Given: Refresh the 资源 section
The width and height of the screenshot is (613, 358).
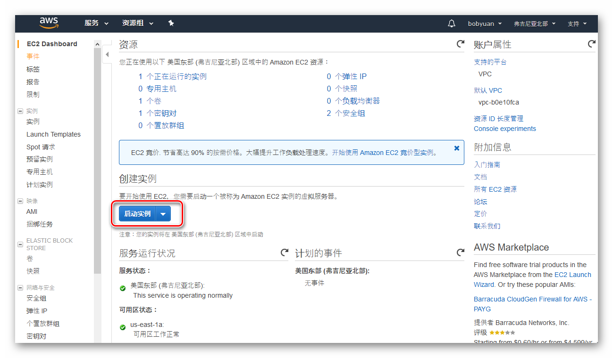Looking at the screenshot, I should (x=460, y=44).
